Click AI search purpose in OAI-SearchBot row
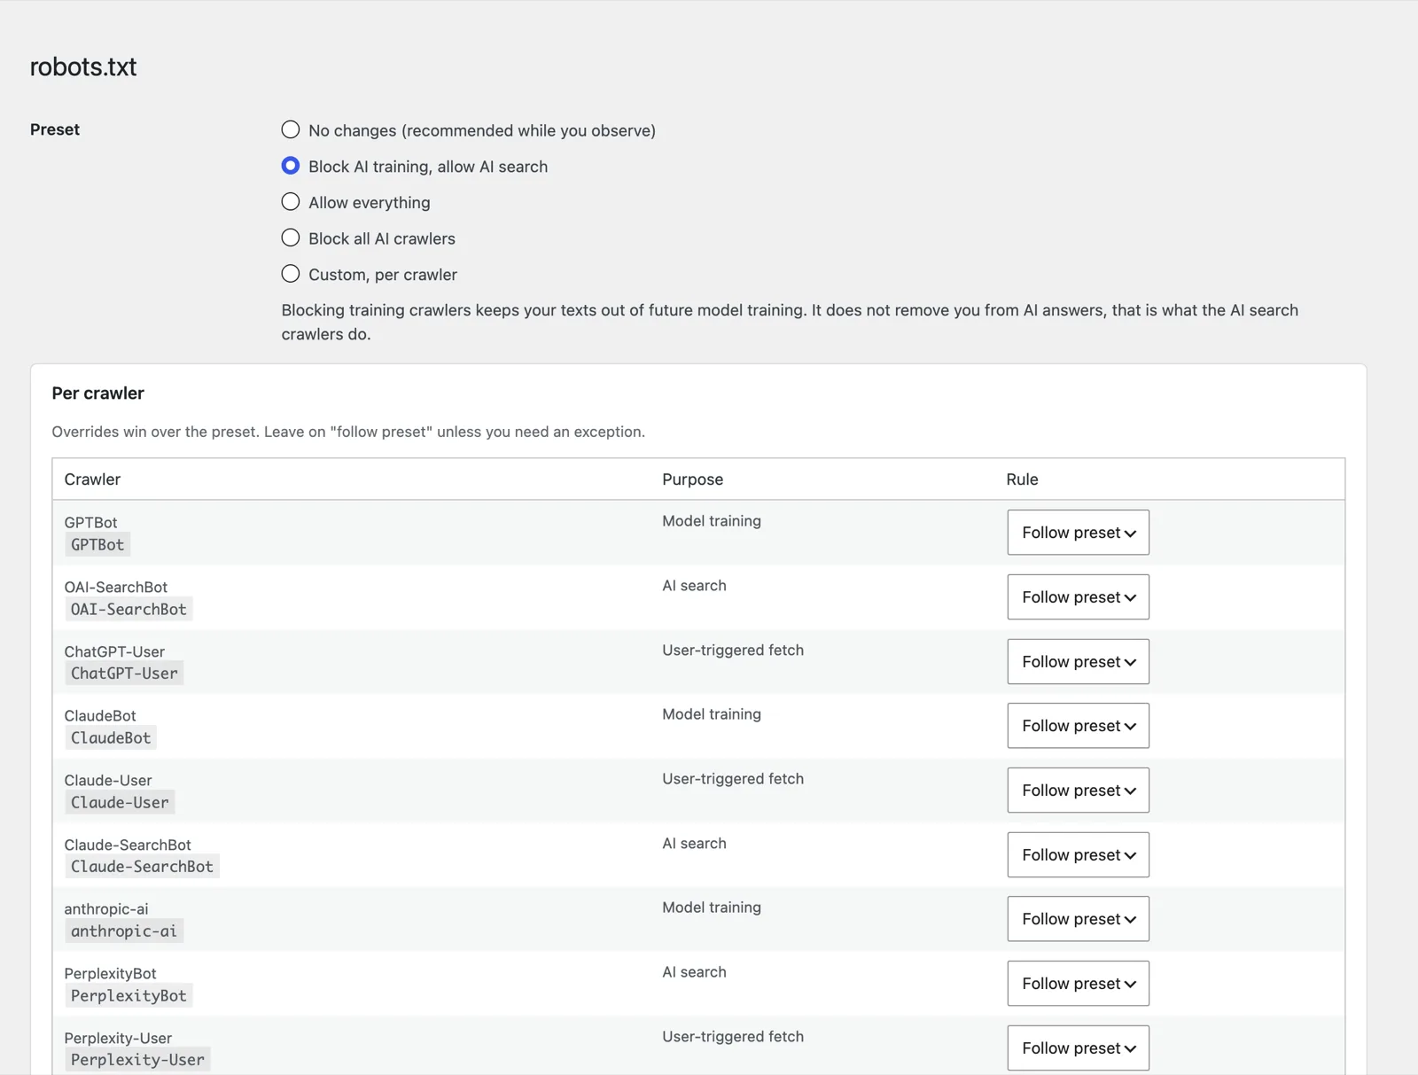 click(x=694, y=586)
